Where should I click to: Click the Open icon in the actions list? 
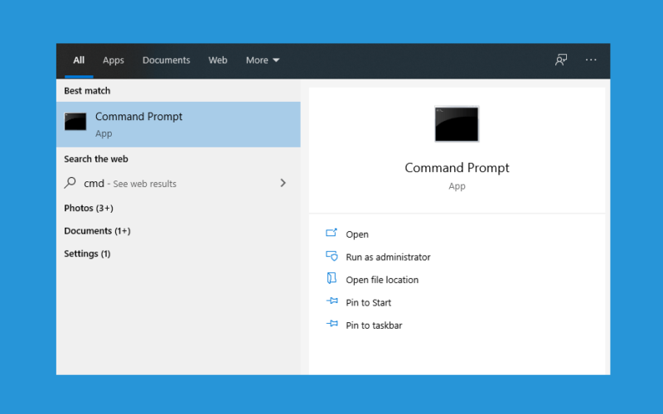(331, 233)
